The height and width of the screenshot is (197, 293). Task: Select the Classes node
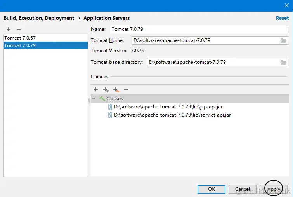pos(190,98)
